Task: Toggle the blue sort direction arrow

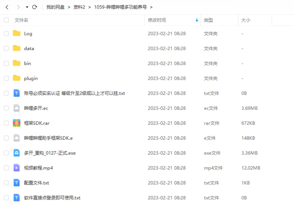Action: pos(197,20)
